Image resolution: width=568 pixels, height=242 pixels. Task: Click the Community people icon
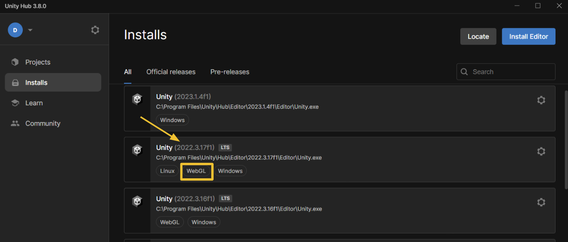[x=15, y=123]
